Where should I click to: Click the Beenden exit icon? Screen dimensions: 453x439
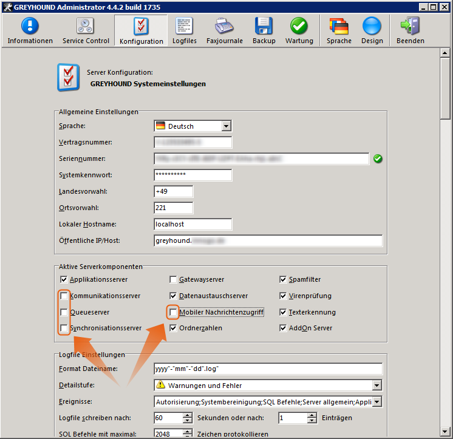pos(410,26)
